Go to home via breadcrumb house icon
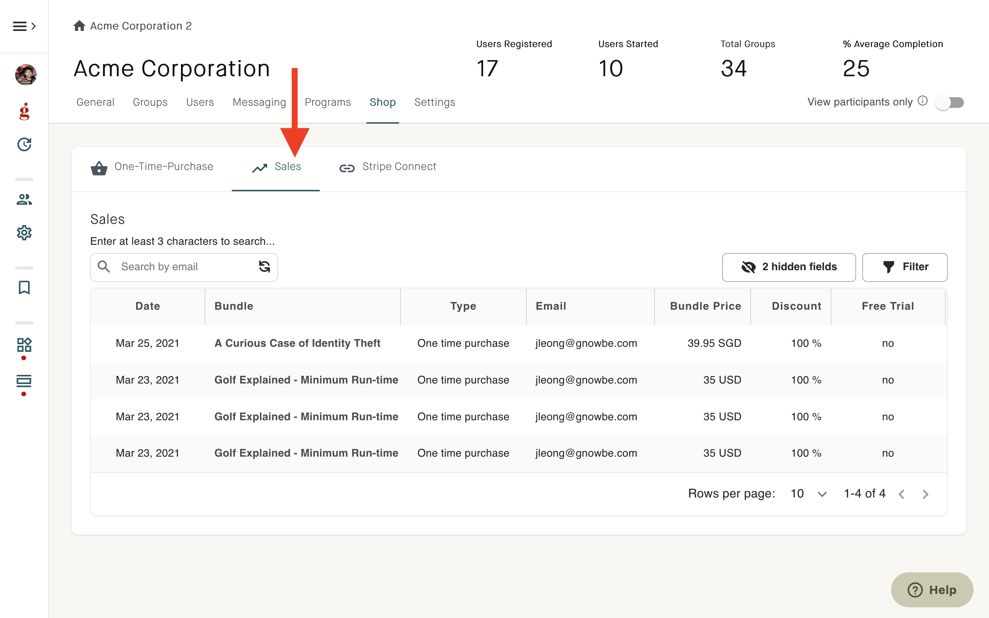Image resolution: width=989 pixels, height=618 pixels. (79, 26)
